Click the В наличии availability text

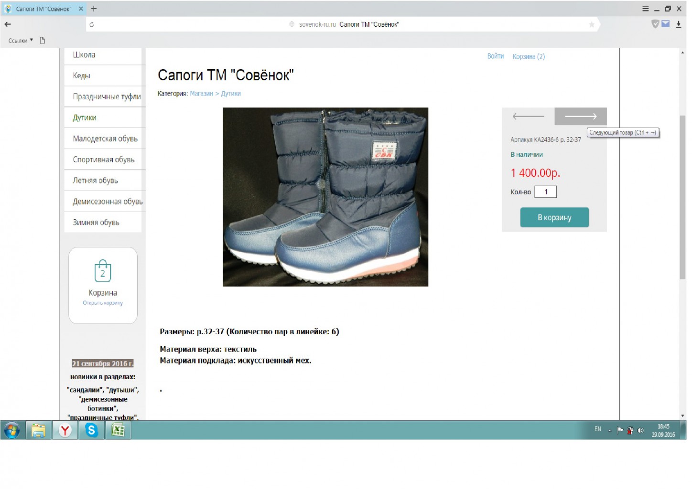pyautogui.click(x=527, y=155)
